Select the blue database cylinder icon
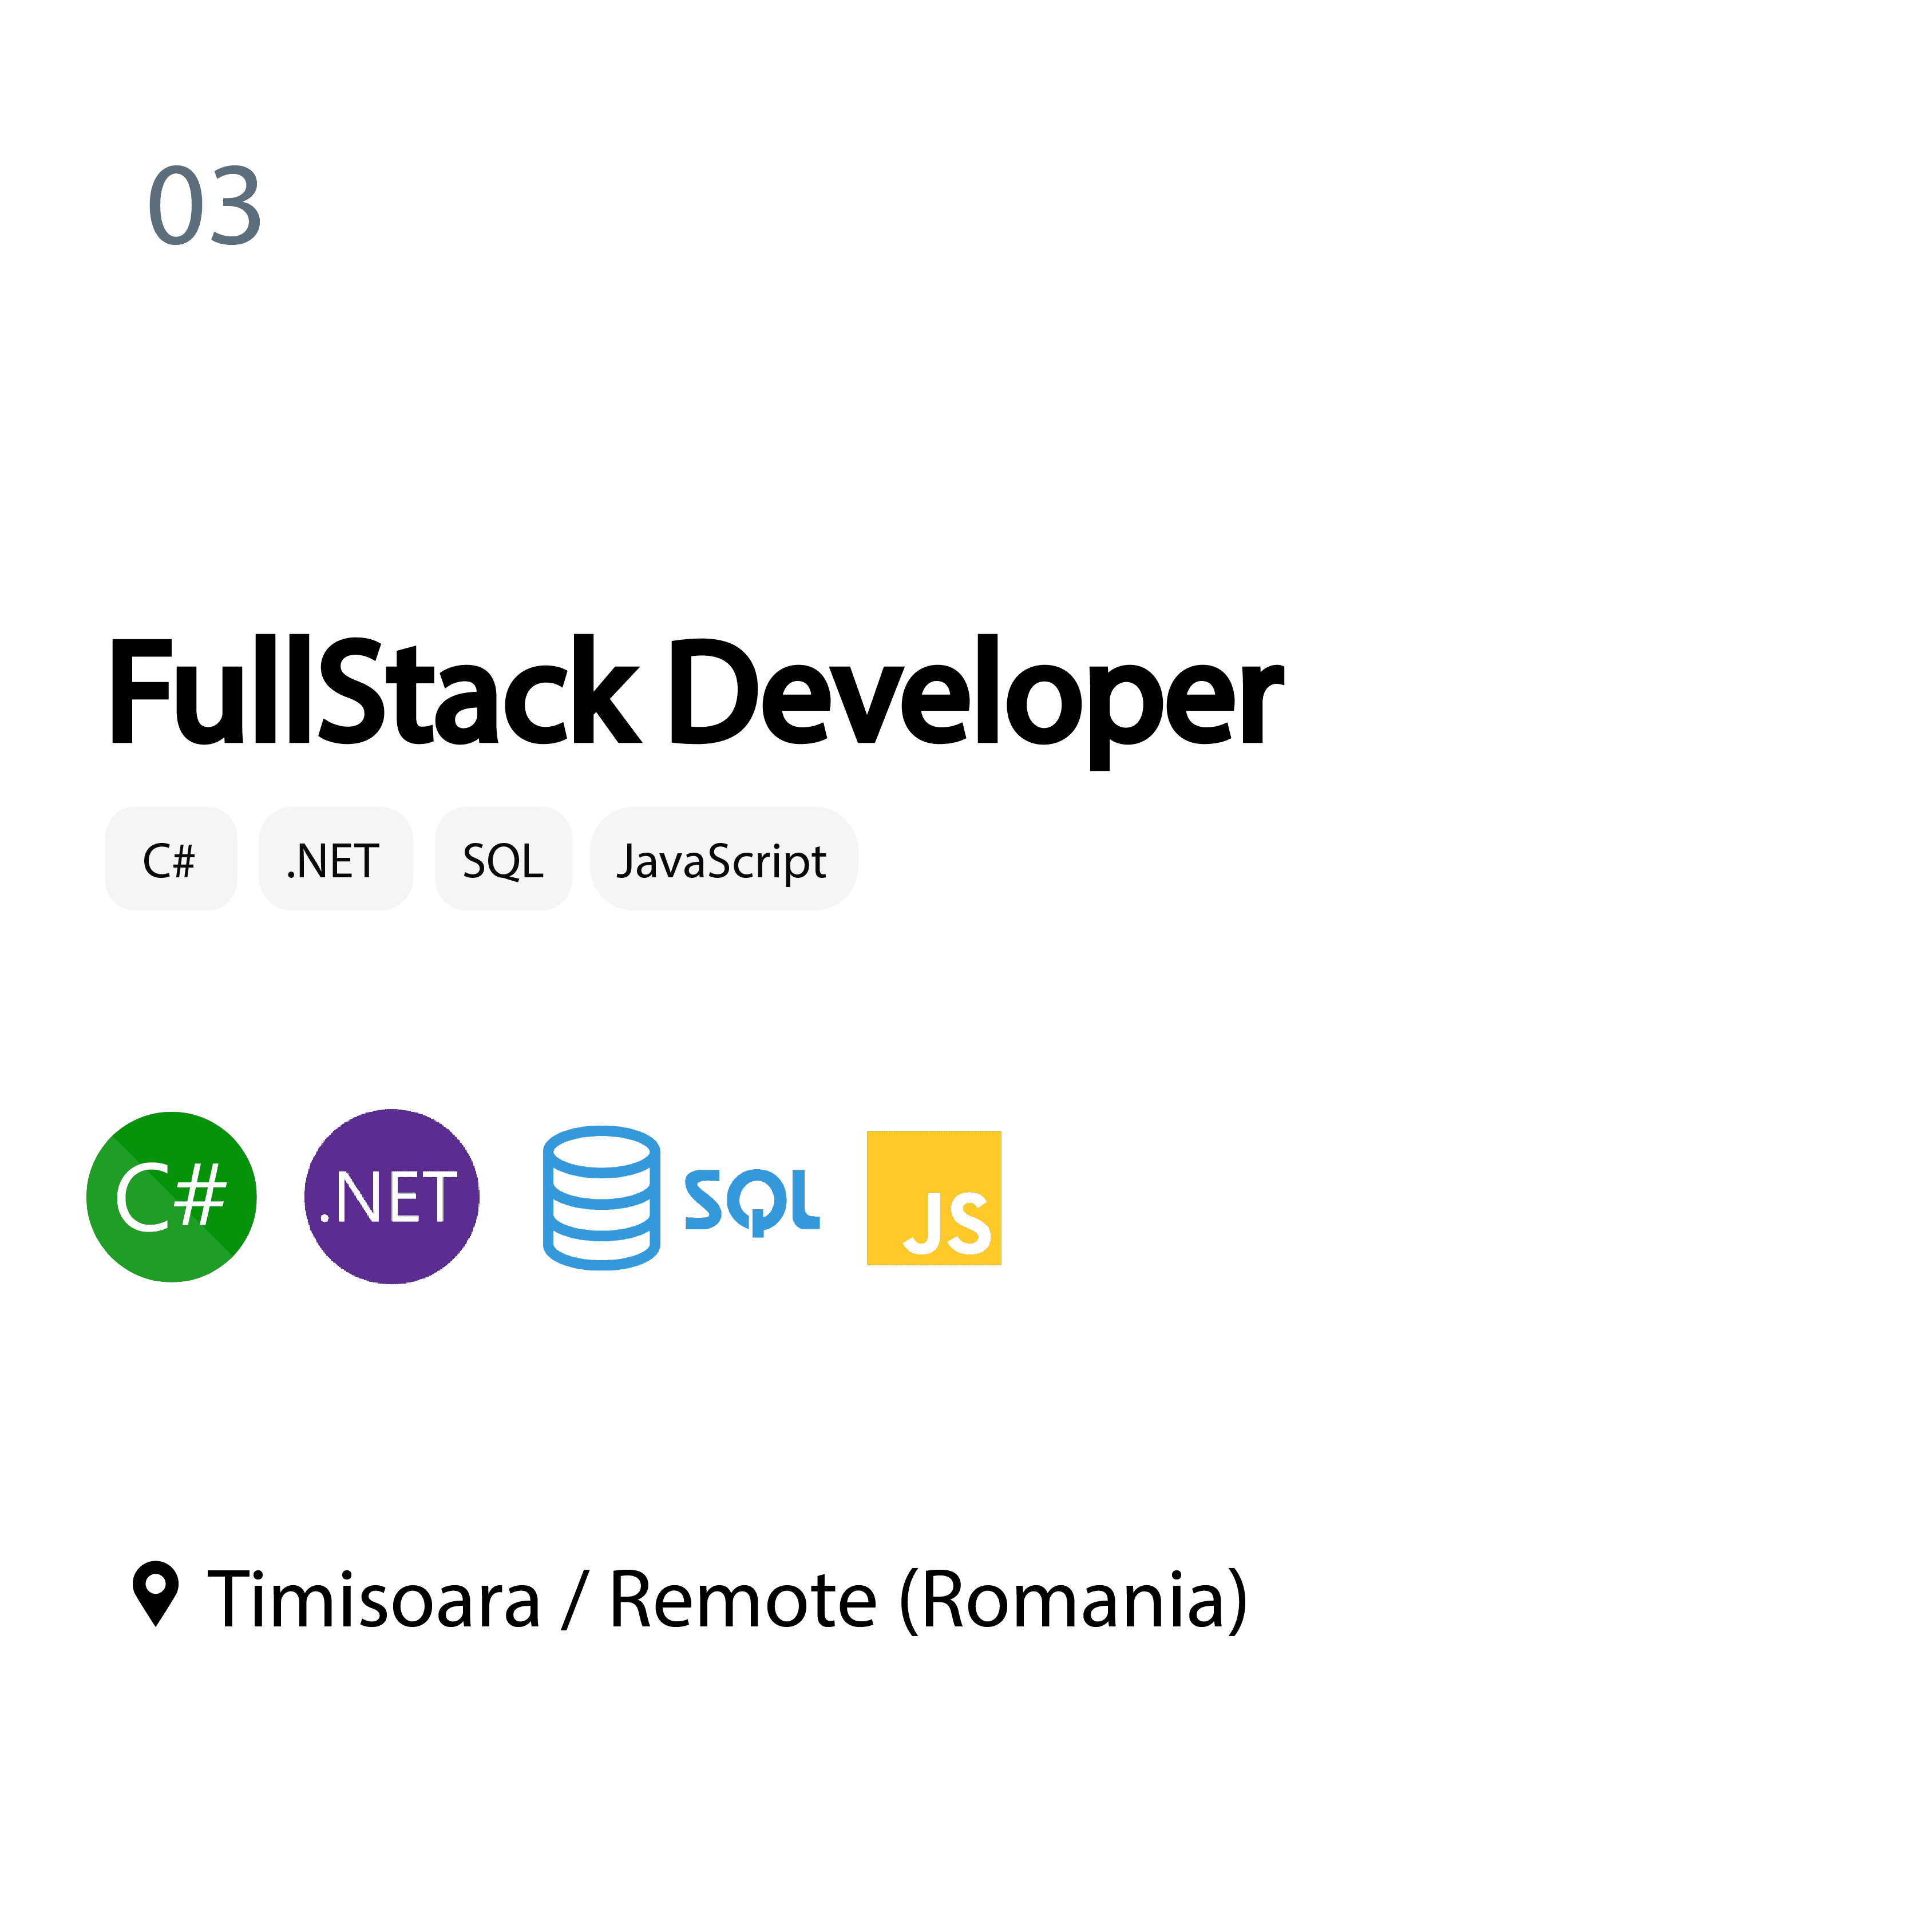The image size is (1932, 1932). tap(601, 1197)
